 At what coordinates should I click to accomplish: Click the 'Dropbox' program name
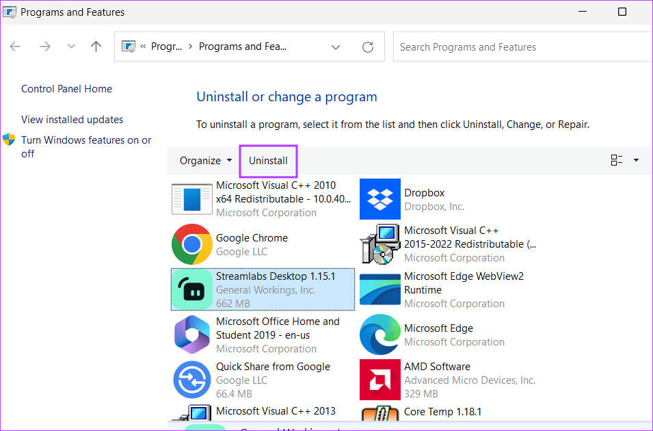point(425,192)
